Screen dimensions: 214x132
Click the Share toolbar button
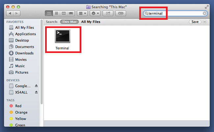click(x=107, y=13)
